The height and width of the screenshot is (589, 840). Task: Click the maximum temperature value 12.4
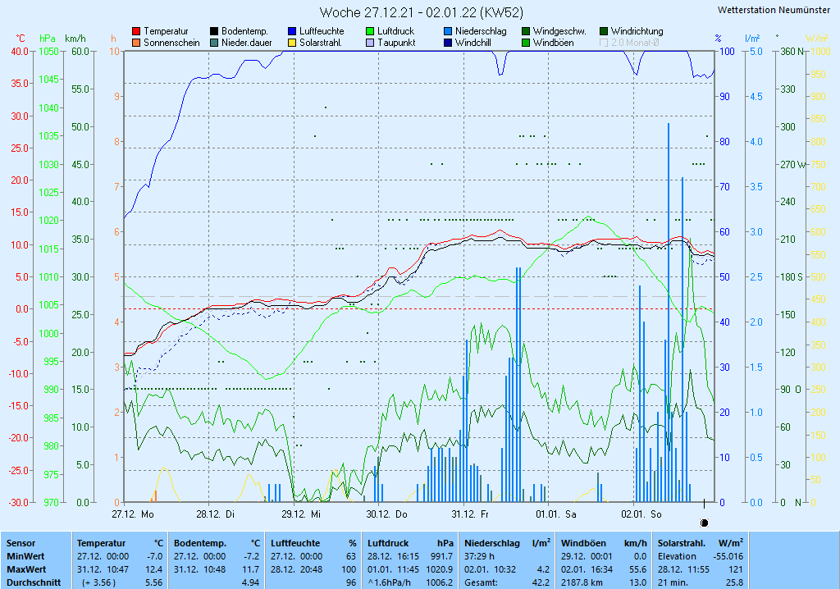coord(154,569)
